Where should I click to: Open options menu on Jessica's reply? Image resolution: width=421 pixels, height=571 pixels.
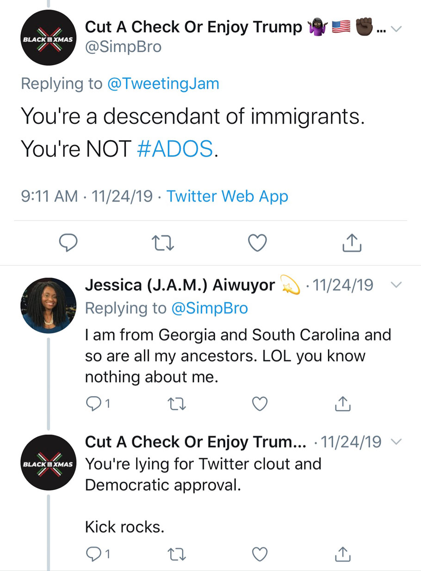[x=396, y=285]
